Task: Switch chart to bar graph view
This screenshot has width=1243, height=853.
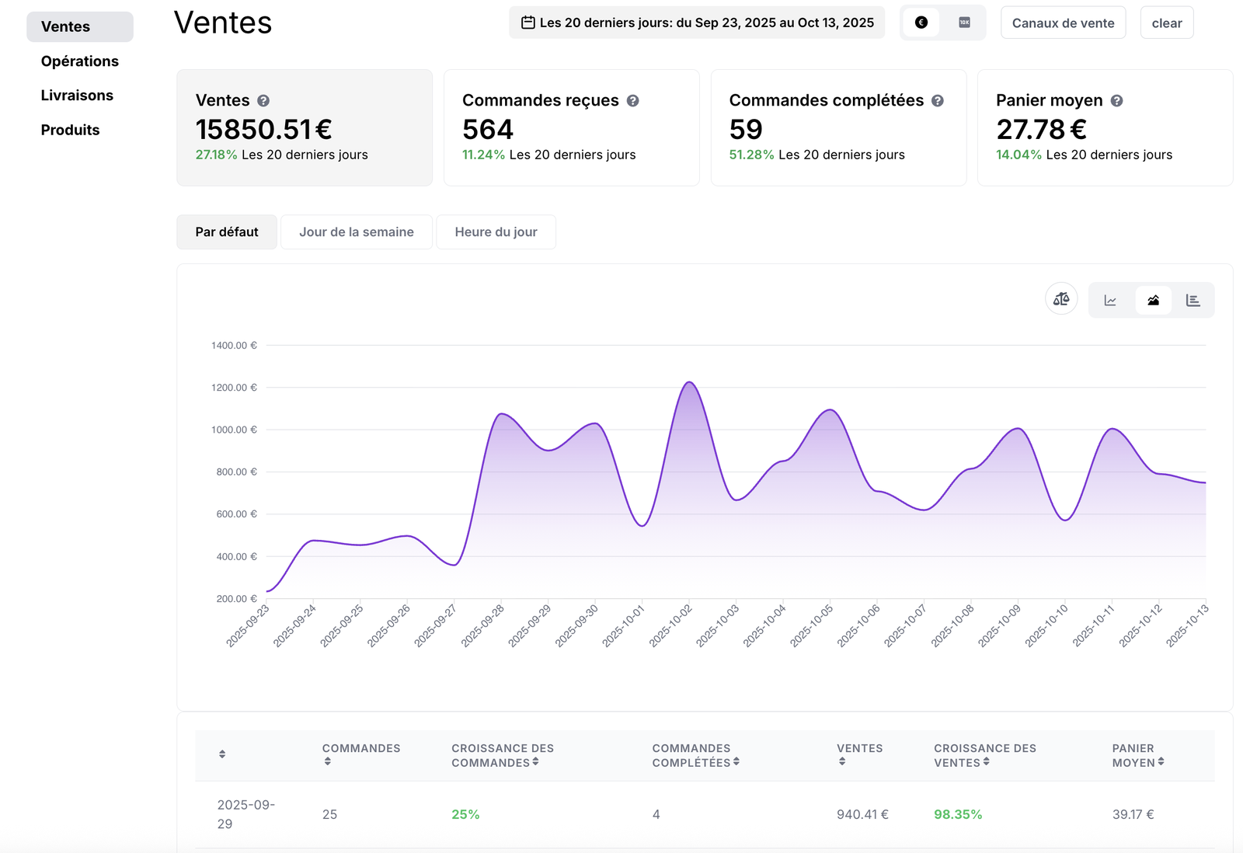Action: pyautogui.click(x=1193, y=301)
